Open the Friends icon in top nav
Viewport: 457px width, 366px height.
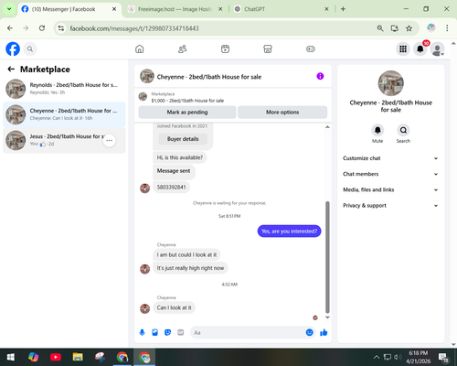click(182, 48)
